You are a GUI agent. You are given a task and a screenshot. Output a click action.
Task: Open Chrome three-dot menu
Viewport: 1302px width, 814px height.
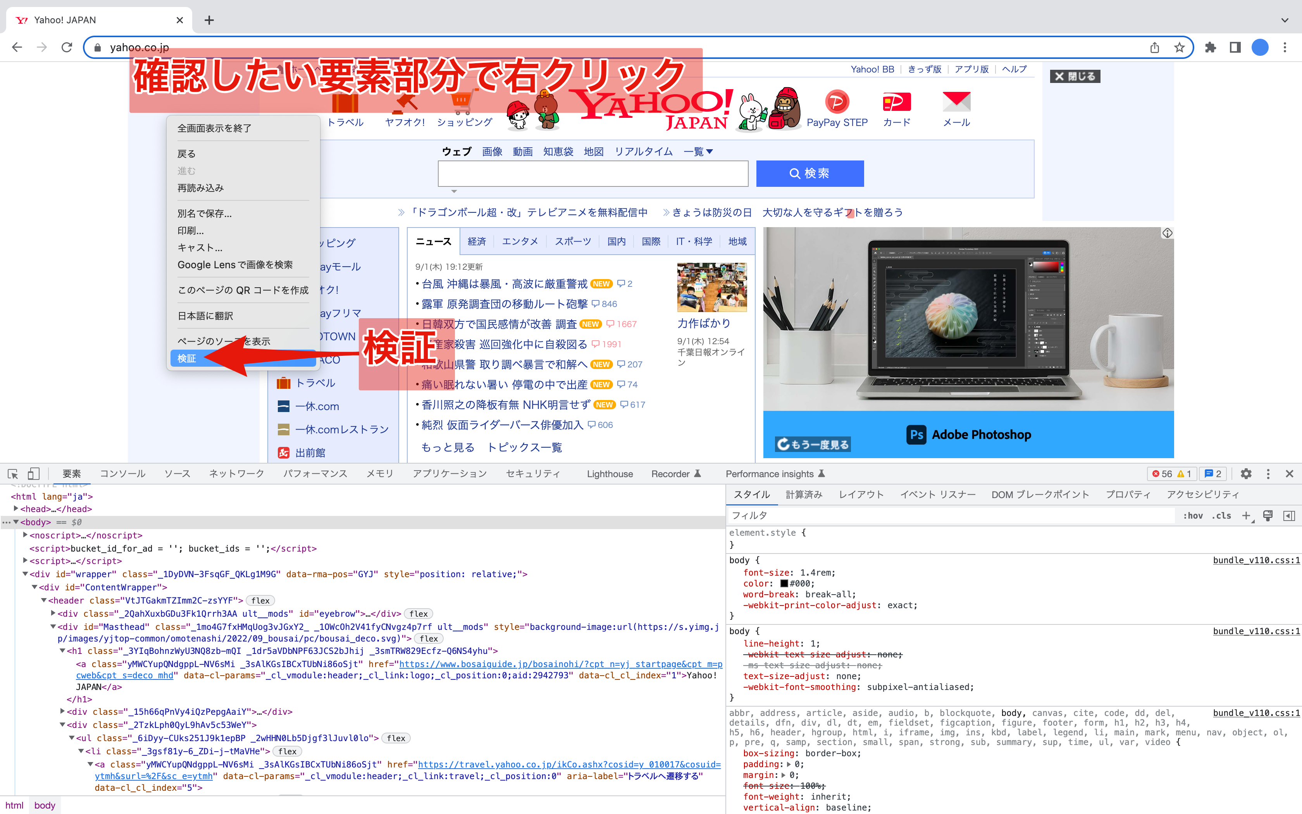click(x=1285, y=47)
